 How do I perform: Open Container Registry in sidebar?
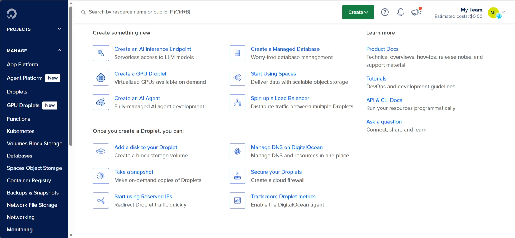(x=29, y=180)
